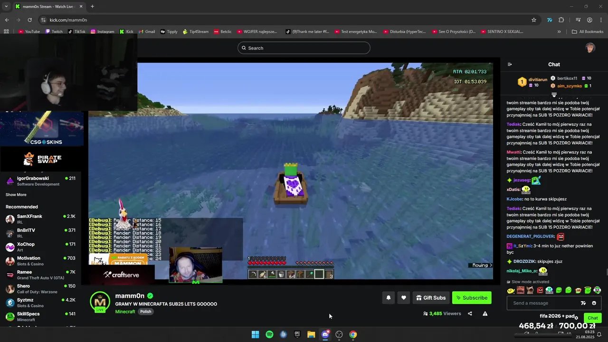Insert the red angry face quick emote
608x342 pixels.
(540, 290)
